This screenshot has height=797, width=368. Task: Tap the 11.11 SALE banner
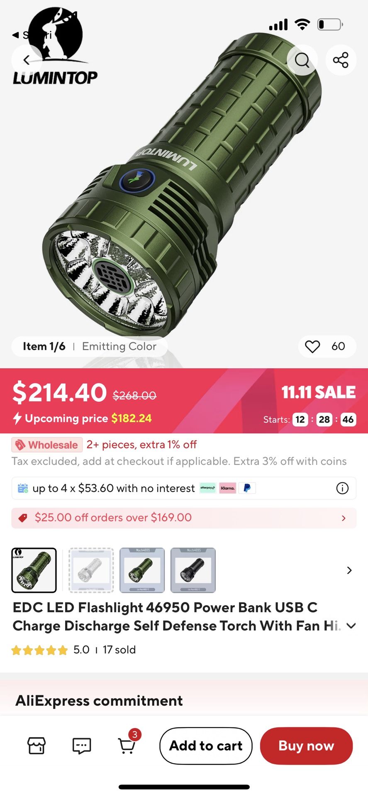[318, 392]
